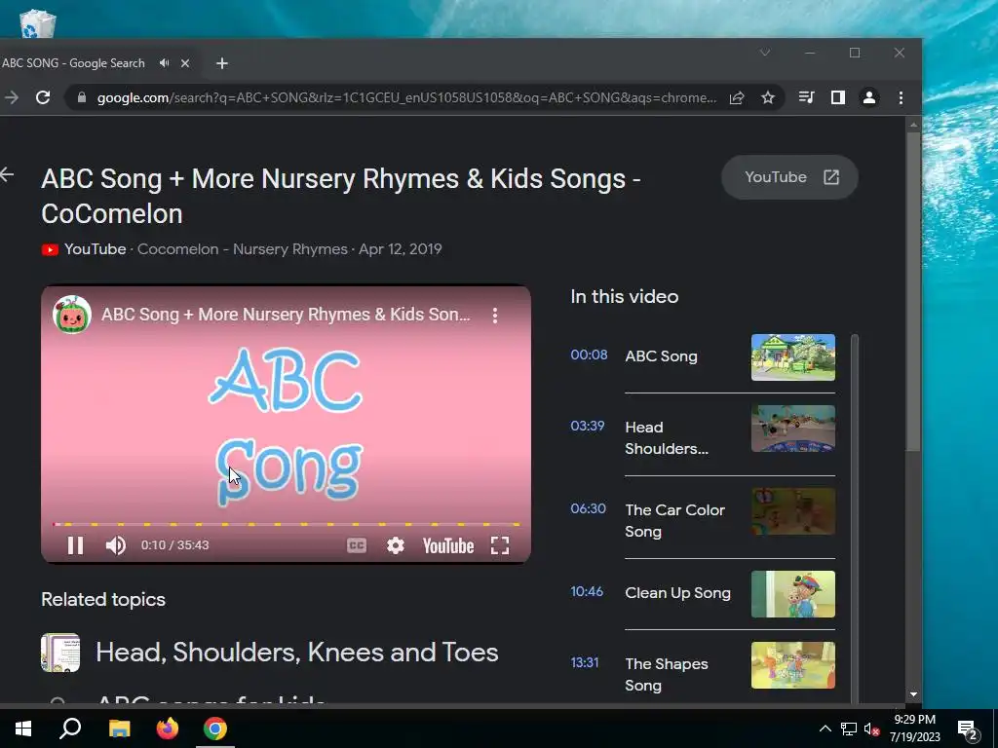Open Windows taskbar search

click(70, 729)
